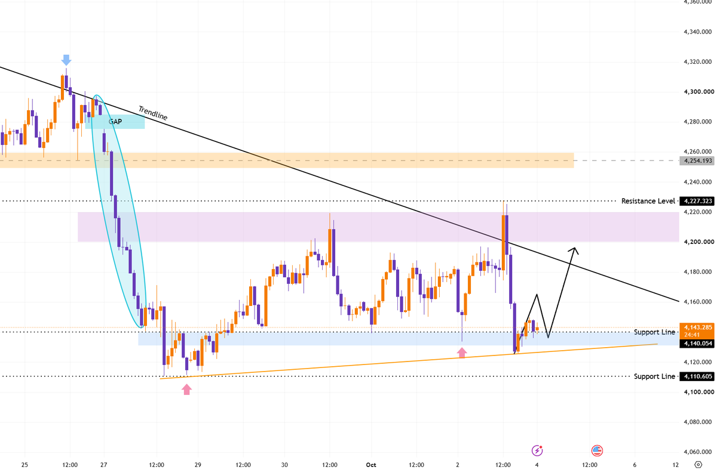Click the 4,254.193 price tag
Screen dimensions: 717x470
click(x=696, y=160)
